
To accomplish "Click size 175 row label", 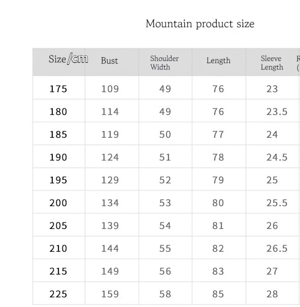I will pyautogui.click(x=58, y=89).
